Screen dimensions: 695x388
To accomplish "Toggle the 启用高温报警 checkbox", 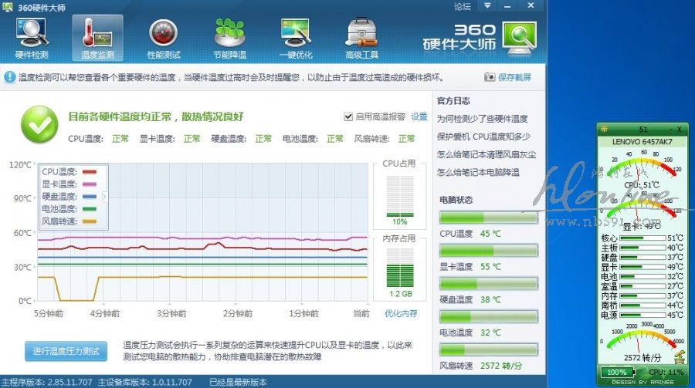I will (348, 116).
